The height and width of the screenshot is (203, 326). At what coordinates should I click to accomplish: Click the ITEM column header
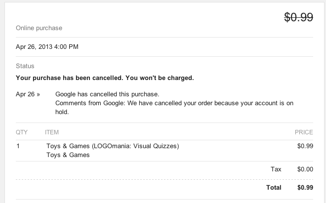52,132
